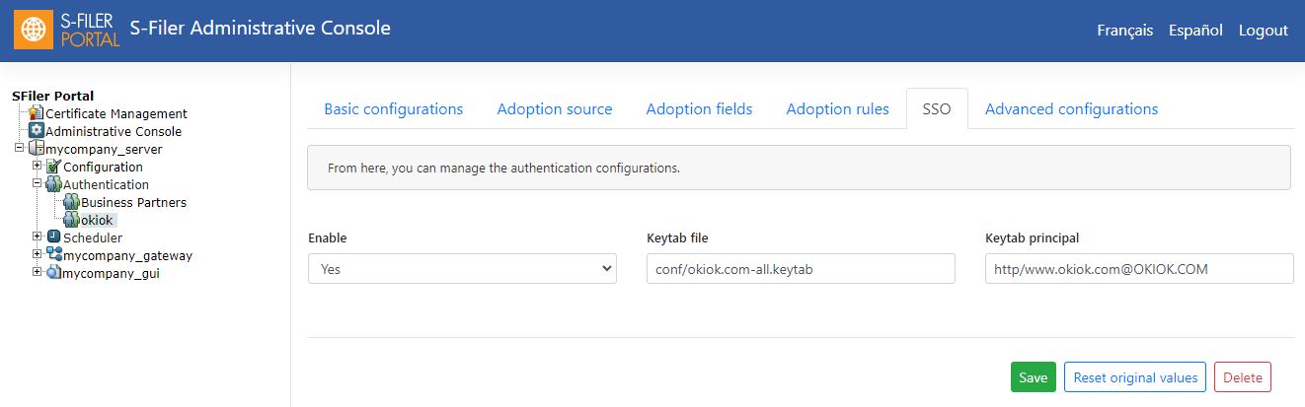Click the mycompany_gui globe icon
Screen dimensions: 1305x407
click(x=54, y=273)
